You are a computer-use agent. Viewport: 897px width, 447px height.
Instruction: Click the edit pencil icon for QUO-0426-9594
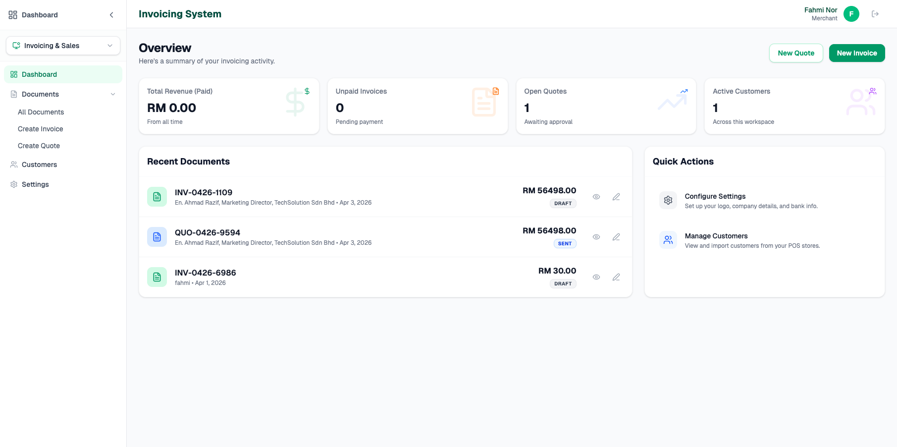click(616, 237)
